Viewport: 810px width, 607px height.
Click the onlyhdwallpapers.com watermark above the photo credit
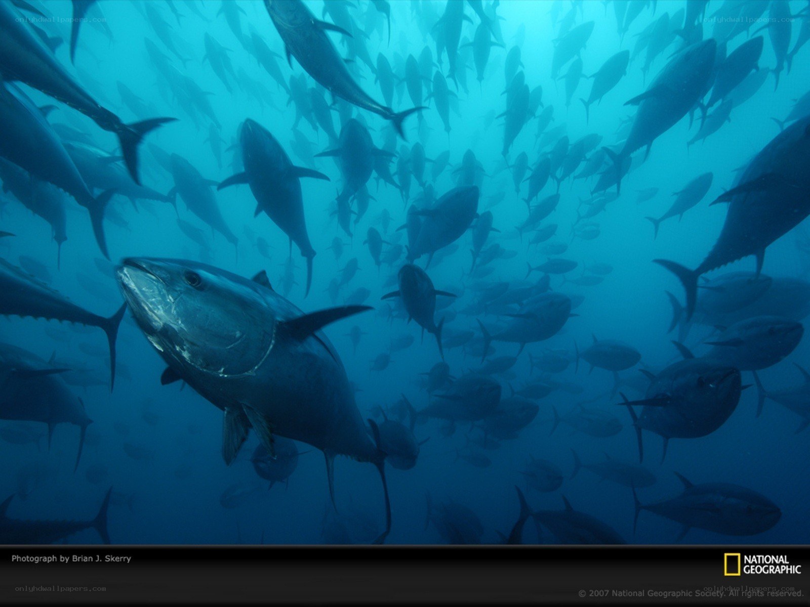pos(61,20)
